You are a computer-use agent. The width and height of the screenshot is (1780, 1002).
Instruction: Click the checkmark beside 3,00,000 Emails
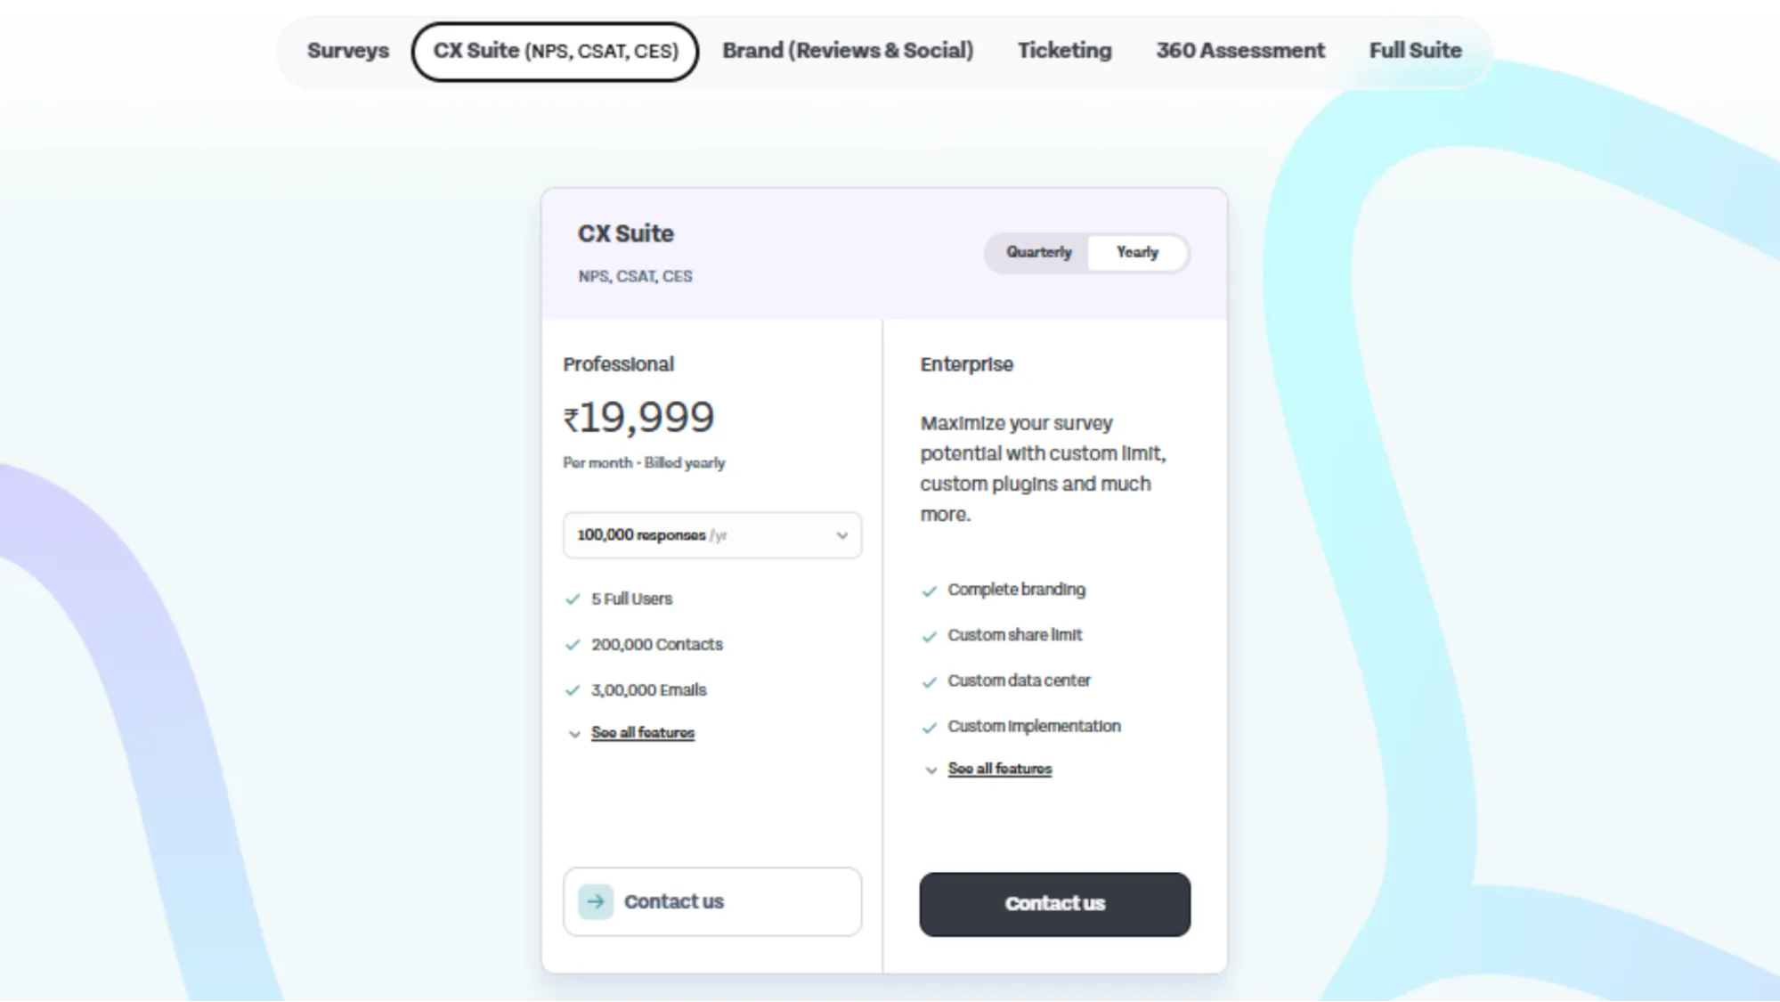572,690
